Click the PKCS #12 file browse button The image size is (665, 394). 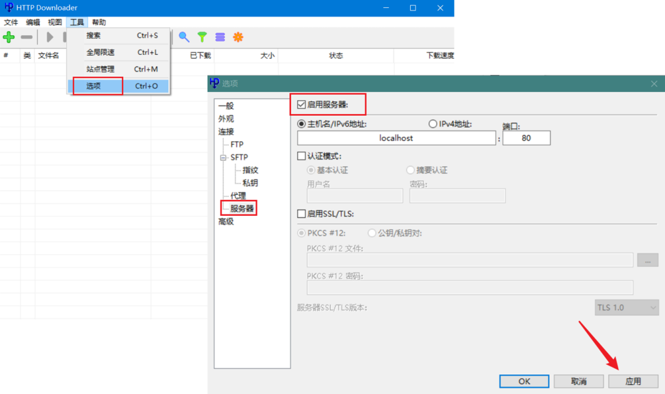click(x=648, y=260)
